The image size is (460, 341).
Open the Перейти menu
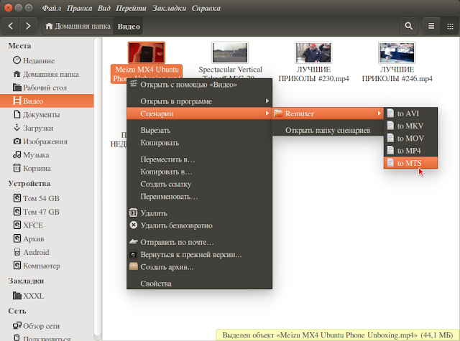(131, 8)
